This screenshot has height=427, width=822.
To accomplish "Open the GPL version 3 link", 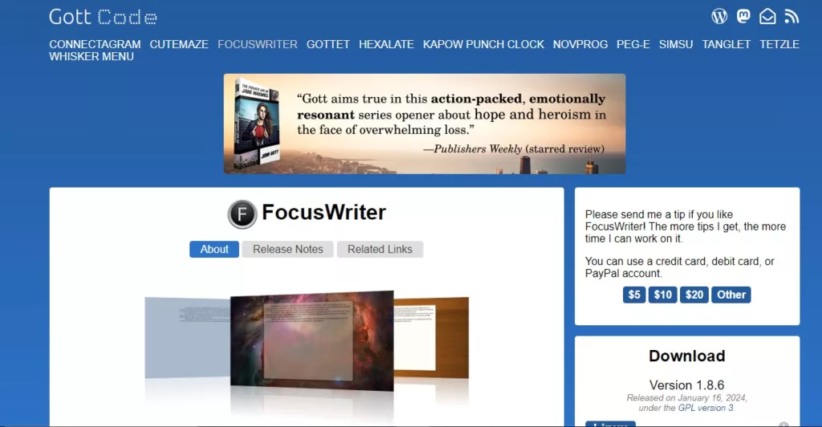I will pyautogui.click(x=706, y=409).
